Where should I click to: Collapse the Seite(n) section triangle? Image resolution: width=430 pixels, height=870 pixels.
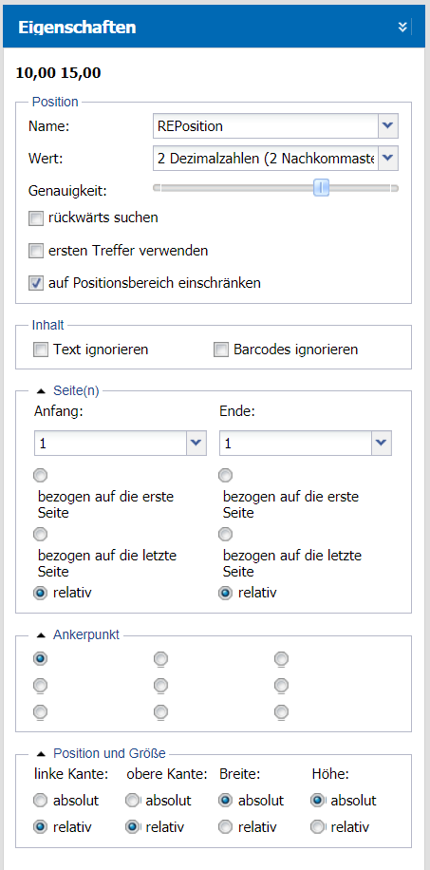coord(41,390)
